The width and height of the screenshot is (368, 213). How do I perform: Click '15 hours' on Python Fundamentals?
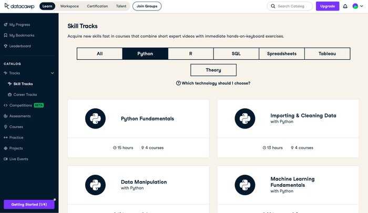pyautogui.click(x=123, y=148)
